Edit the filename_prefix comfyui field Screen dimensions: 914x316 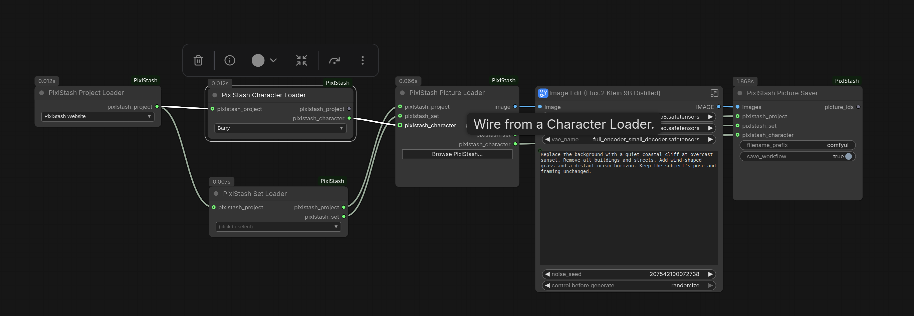point(797,145)
